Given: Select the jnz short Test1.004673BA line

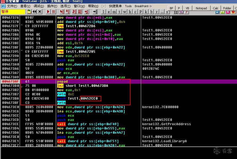Looking at the screenshot, I should pos(83,86).
